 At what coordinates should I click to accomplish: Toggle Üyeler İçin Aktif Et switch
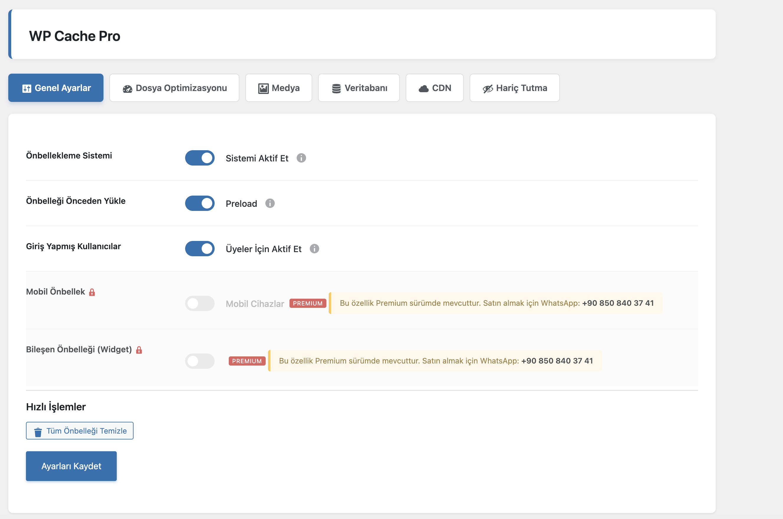coord(200,249)
